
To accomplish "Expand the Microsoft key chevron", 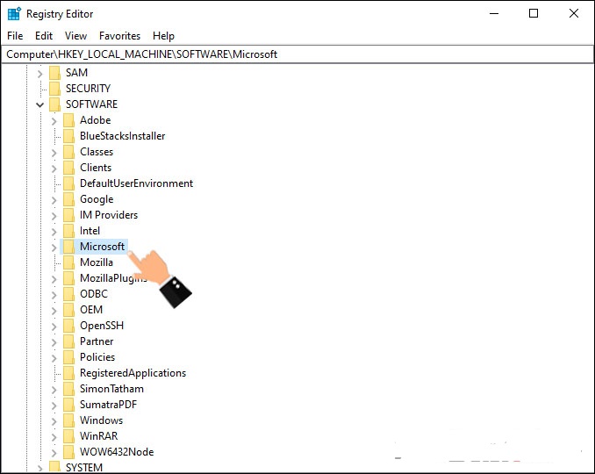I will point(54,248).
